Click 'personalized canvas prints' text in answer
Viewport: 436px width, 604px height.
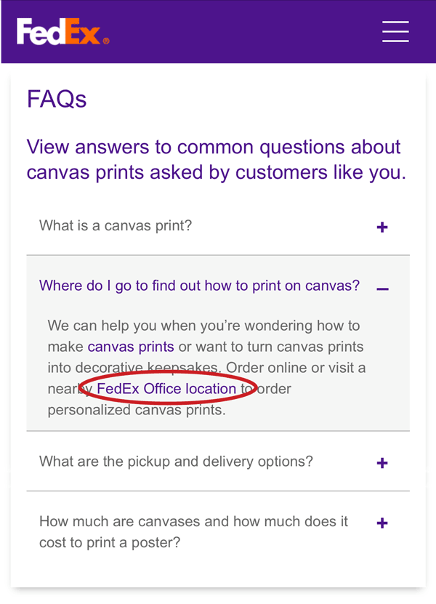point(137,410)
